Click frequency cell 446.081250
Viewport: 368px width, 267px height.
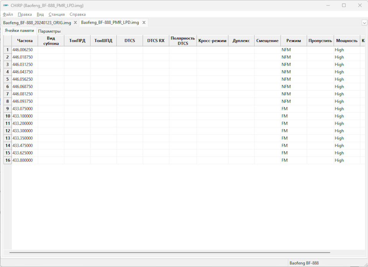coord(25,94)
